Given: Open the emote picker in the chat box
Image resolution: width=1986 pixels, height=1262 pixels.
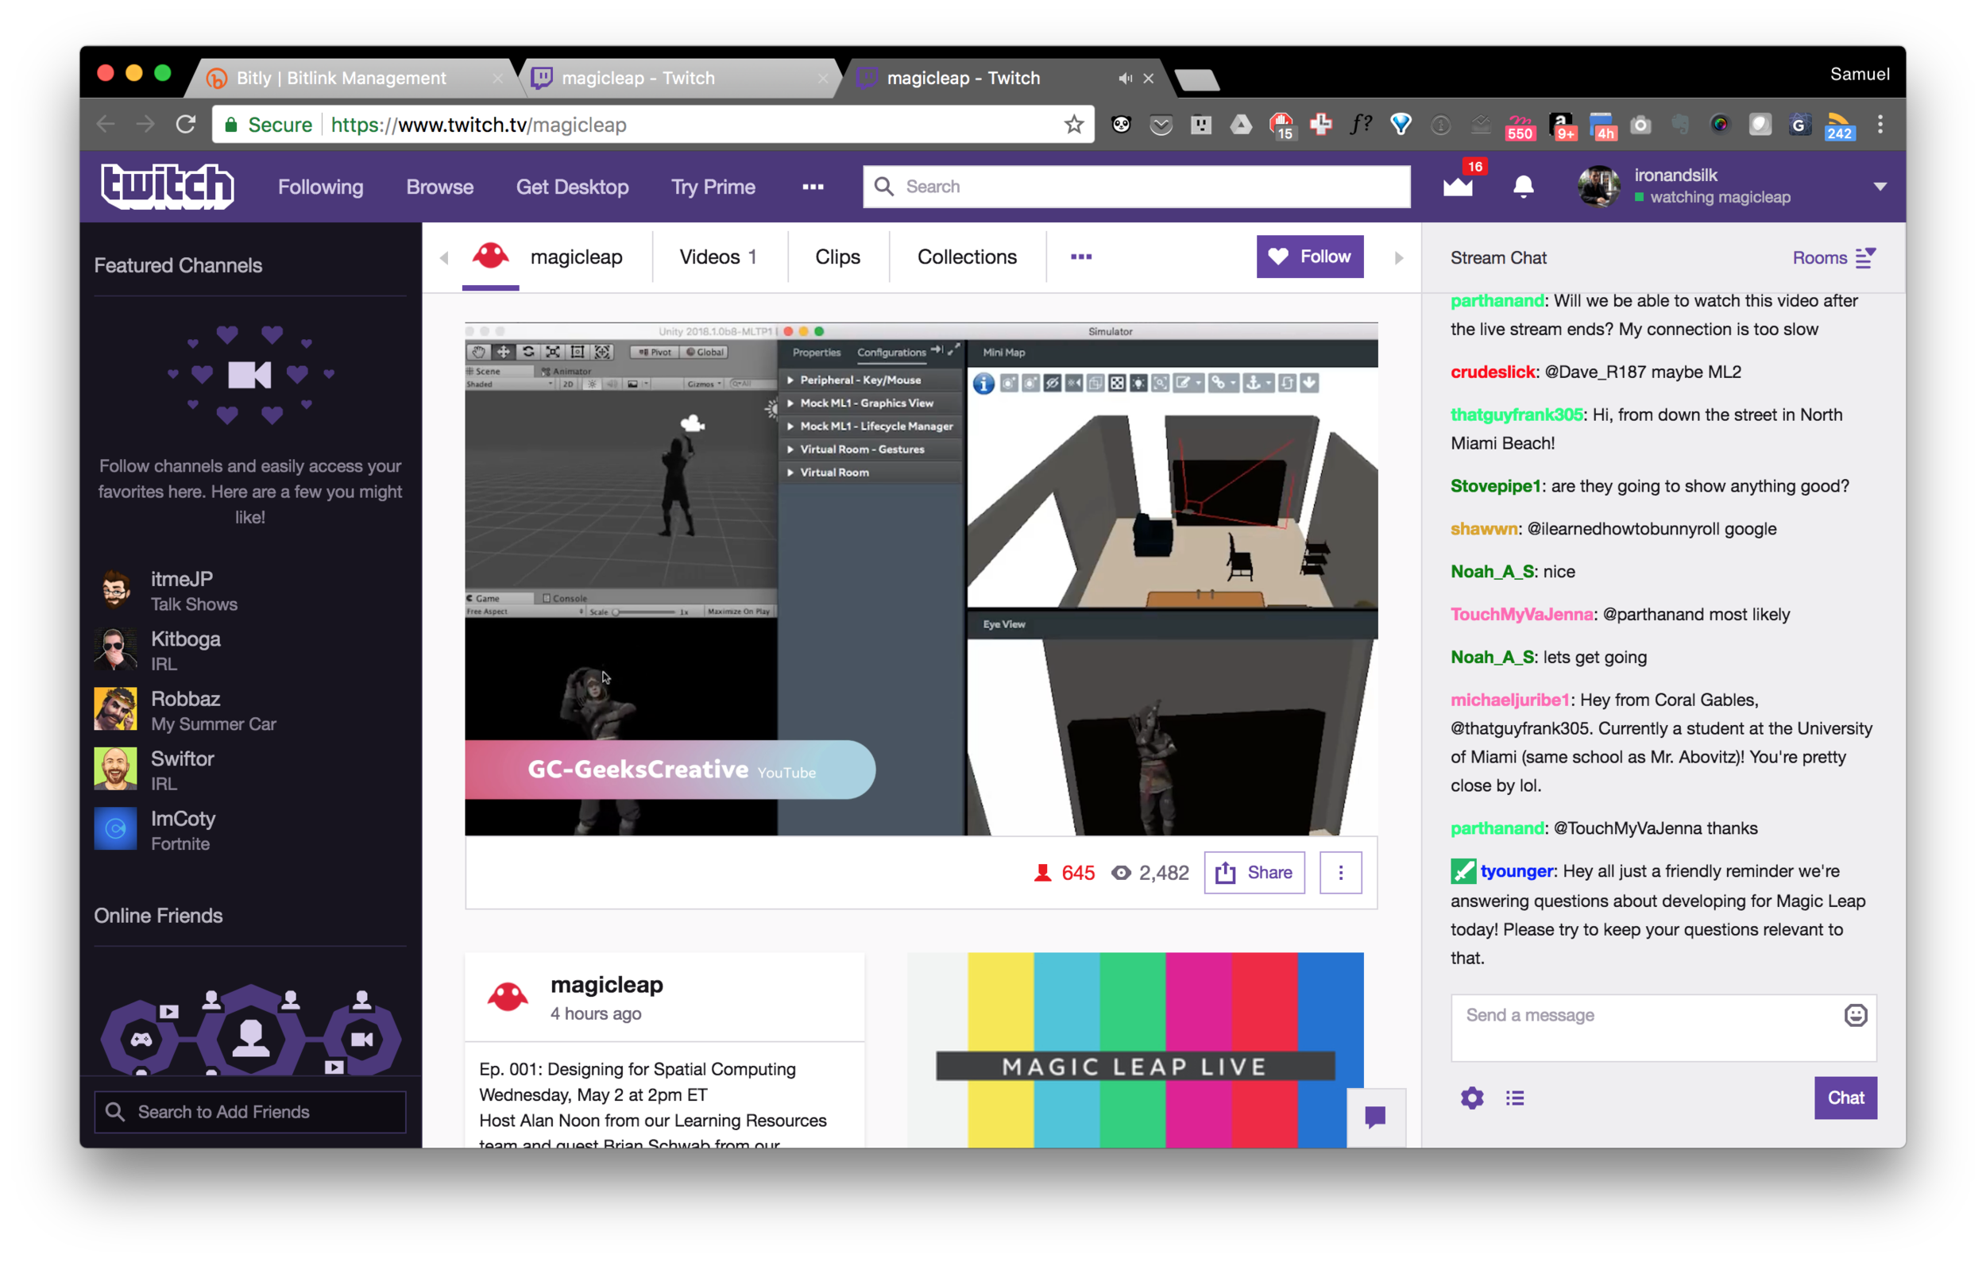Looking at the screenshot, I should pyautogui.click(x=1857, y=1015).
